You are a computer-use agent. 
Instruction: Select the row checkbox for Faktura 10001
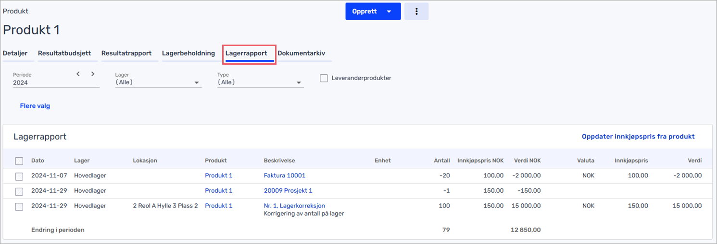click(19, 176)
